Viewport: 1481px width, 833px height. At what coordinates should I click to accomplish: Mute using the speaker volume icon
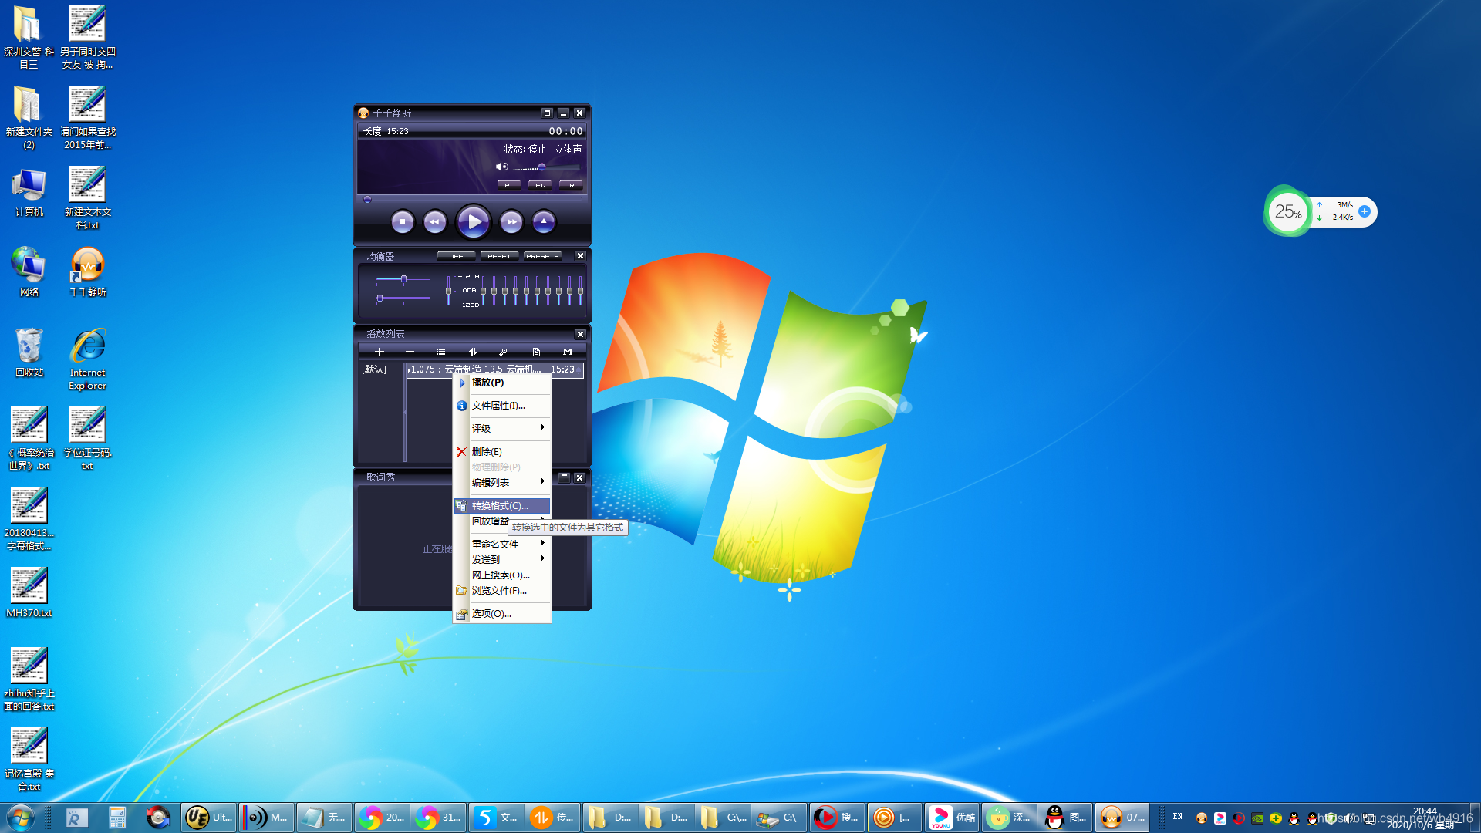pos(501,167)
